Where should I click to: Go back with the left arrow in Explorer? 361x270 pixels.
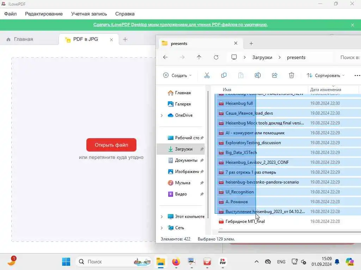[x=165, y=57]
